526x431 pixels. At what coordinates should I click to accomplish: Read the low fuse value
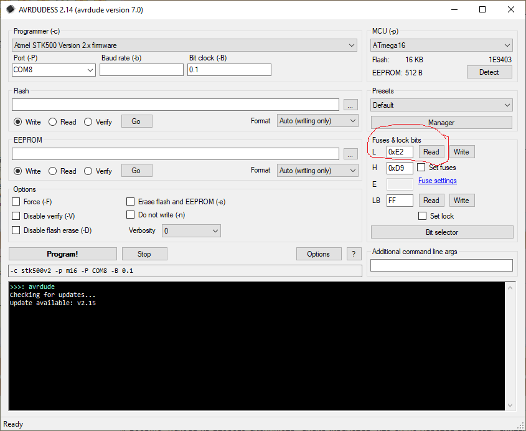click(431, 152)
